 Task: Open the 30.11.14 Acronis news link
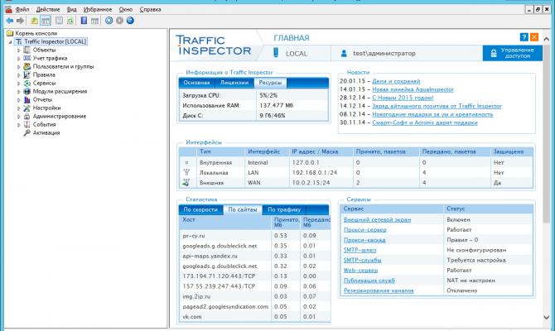(x=425, y=122)
